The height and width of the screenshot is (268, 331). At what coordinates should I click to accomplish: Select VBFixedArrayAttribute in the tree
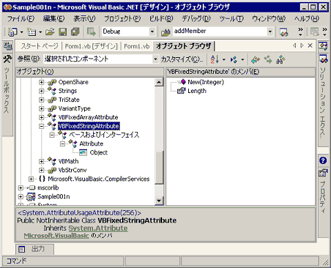click(88, 117)
